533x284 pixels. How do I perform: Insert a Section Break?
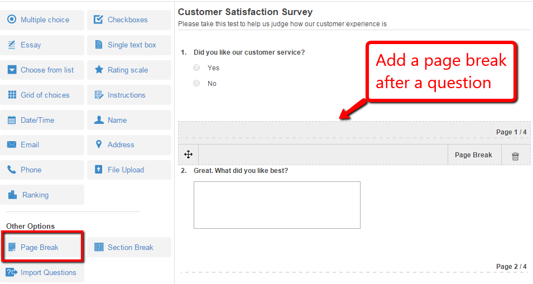tap(129, 247)
